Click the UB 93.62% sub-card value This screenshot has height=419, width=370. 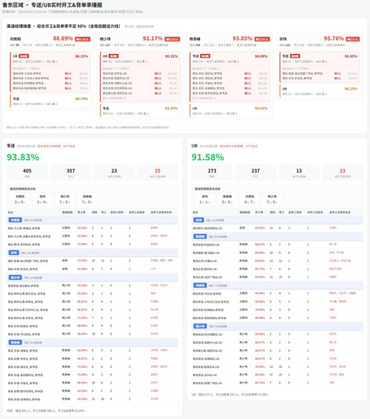tap(261, 108)
